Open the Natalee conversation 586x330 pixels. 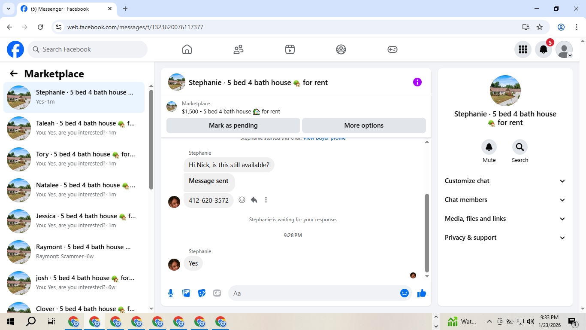coord(74,190)
